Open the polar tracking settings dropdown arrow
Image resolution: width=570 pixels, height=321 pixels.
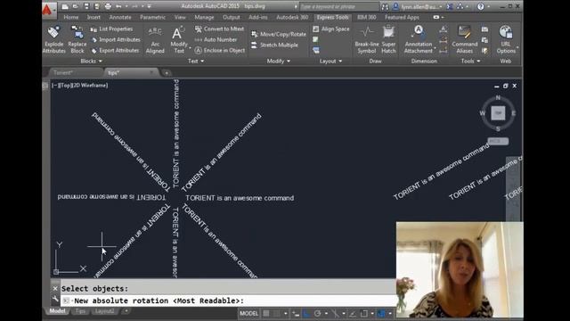click(x=326, y=313)
